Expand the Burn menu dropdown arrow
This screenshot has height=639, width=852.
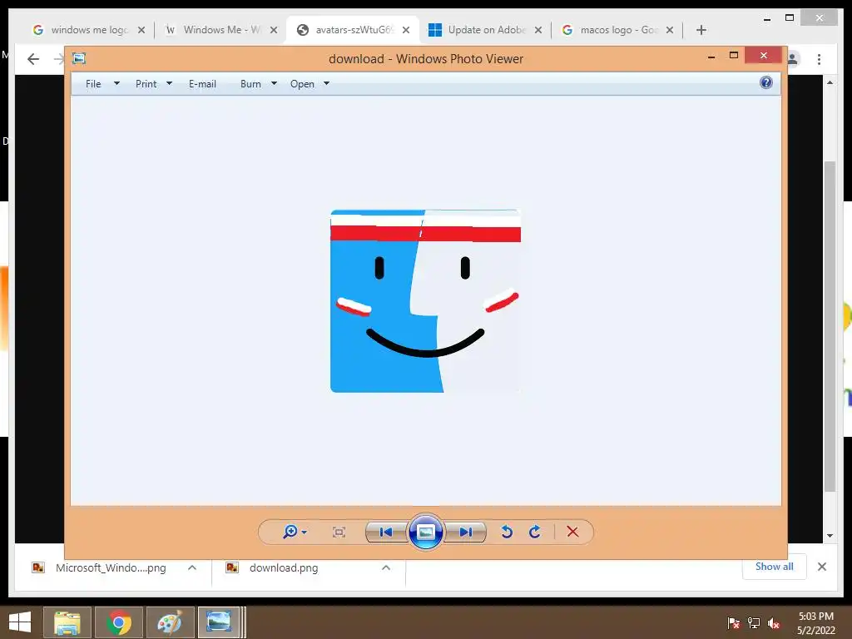point(274,84)
